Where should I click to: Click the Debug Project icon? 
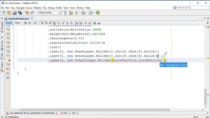83,13
